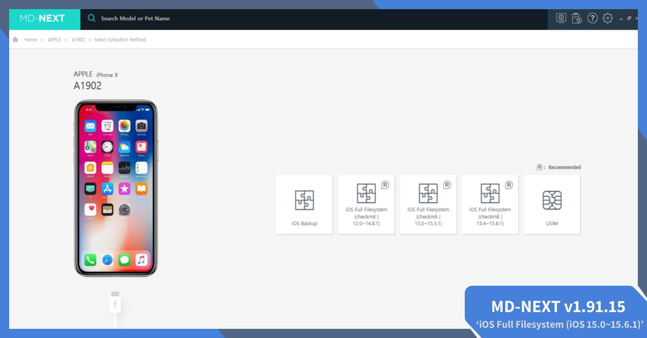Open the clipboard history icon
Screen dimensions: 647x338
(577, 18)
